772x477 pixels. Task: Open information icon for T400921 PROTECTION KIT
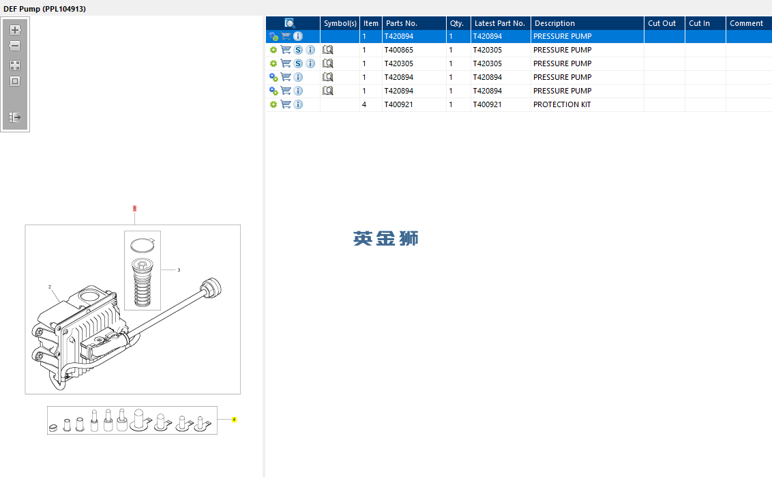tap(298, 104)
